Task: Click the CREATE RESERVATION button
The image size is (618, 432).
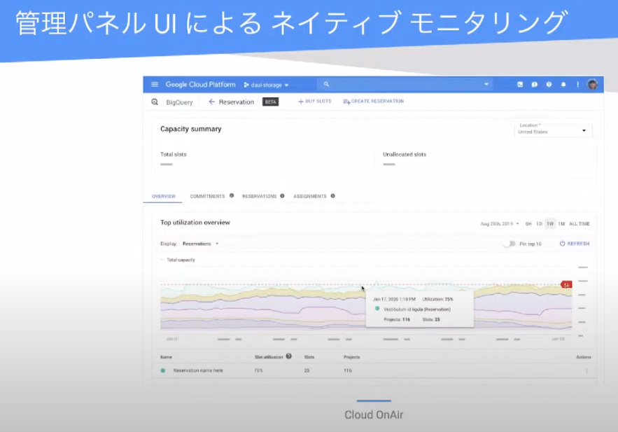Action: [373, 102]
